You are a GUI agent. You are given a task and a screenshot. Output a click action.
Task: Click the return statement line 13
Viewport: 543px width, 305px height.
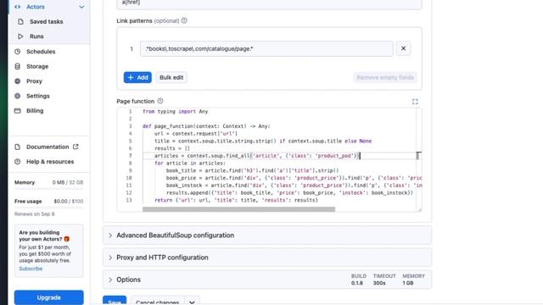click(236, 200)
